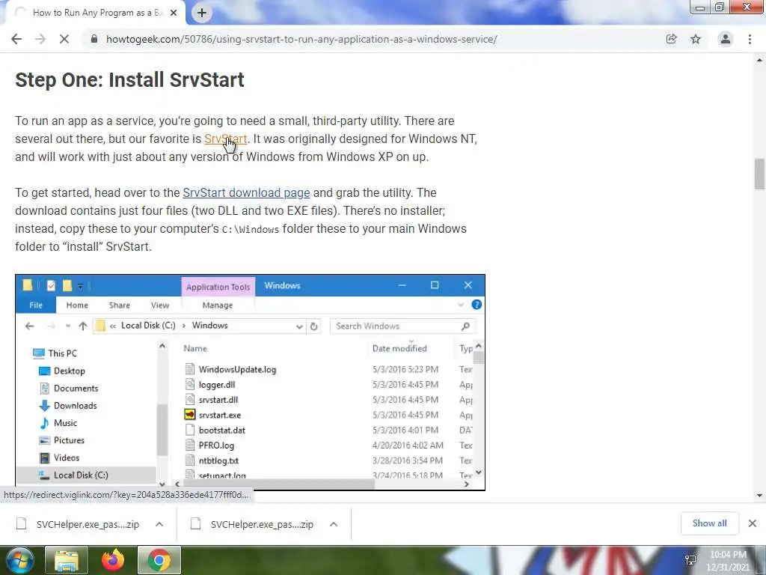This screenshot has height=575, width=766.
Task: Open the Windows Start menu orb
Action: coord(20,560)
